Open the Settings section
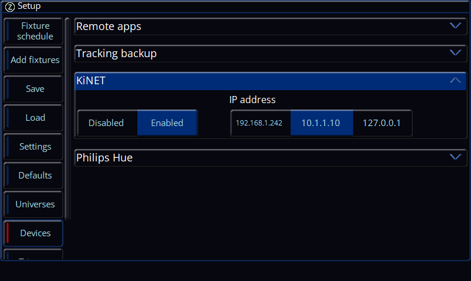 pyautogui.click(x=34, y=147)
